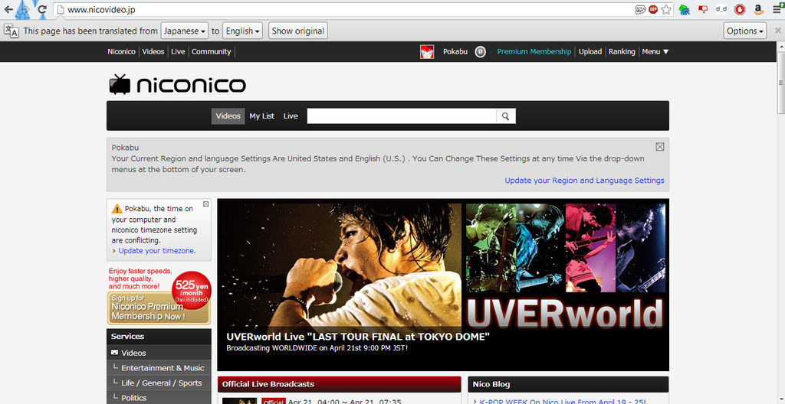Open the Upload page link
785x404 pixels.
click(590, 51)
